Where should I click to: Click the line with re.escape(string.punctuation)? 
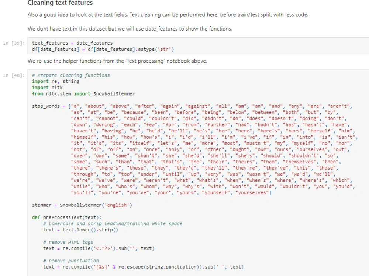(143, 267)
